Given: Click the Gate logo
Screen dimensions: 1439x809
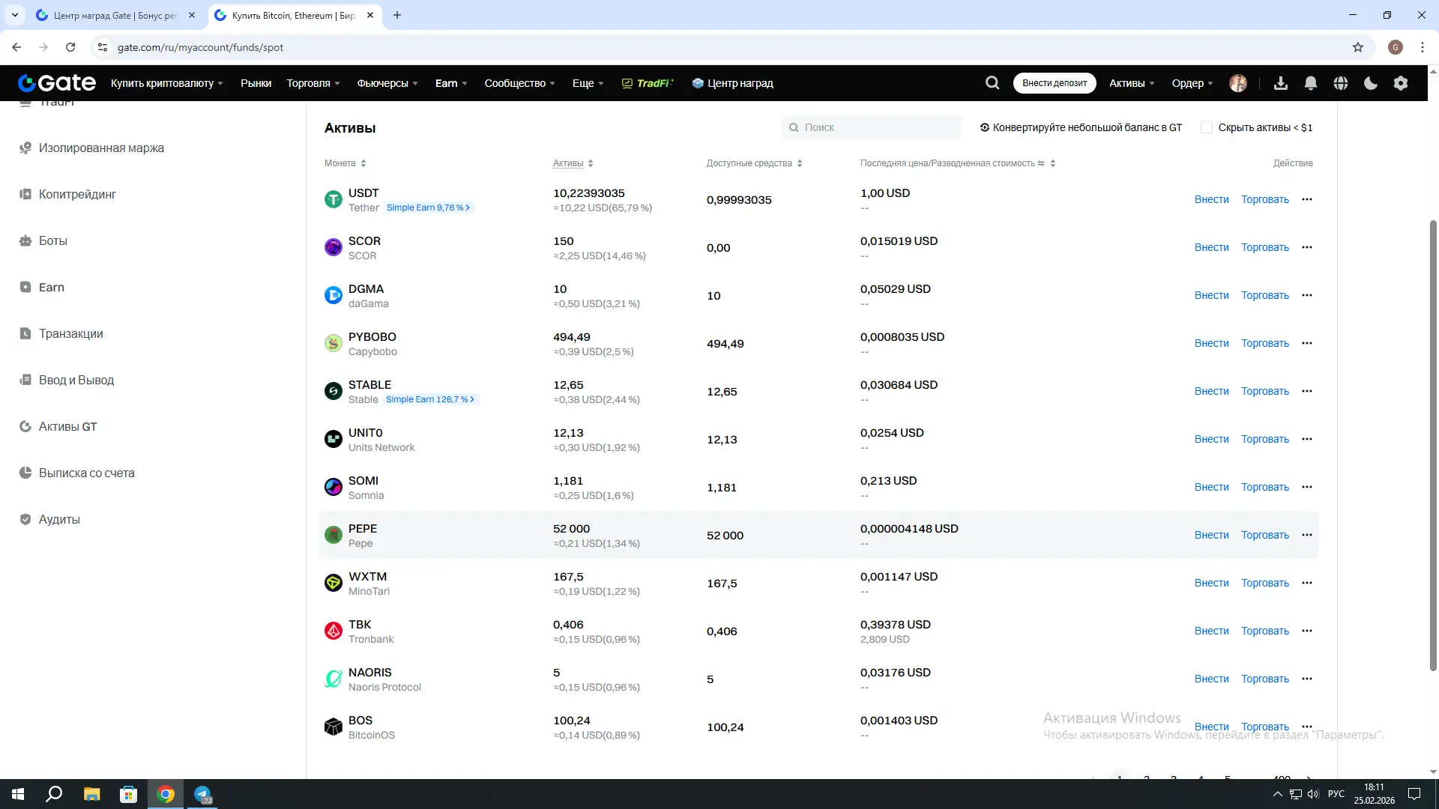Looking at the screenshot, I should (57, 83).
